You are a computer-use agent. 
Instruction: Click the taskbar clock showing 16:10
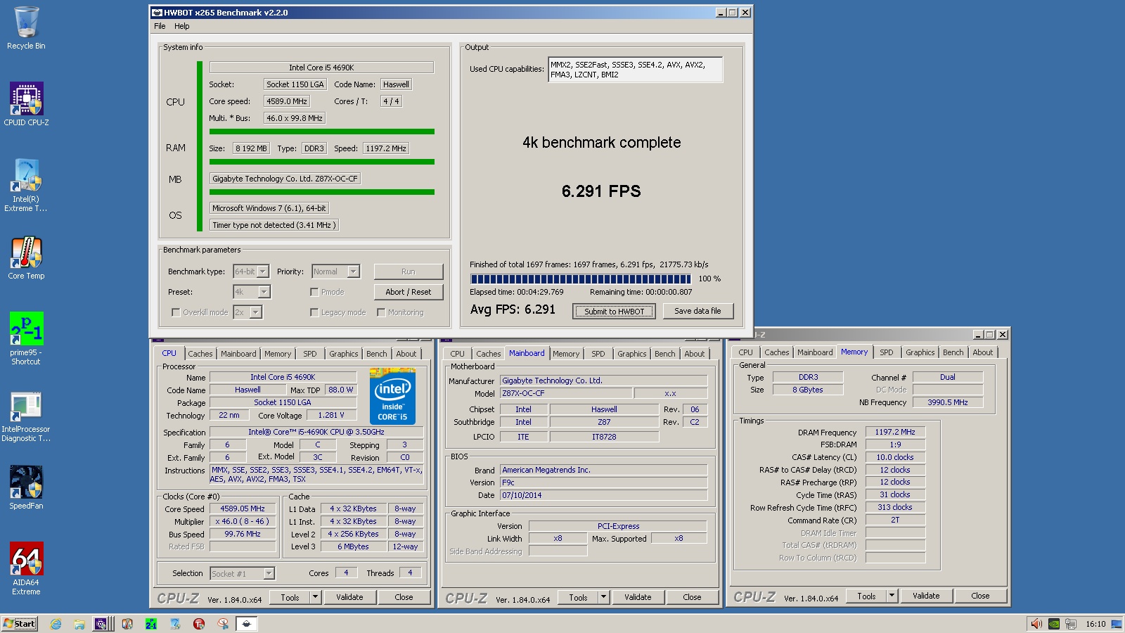[x=1095, y=624]
